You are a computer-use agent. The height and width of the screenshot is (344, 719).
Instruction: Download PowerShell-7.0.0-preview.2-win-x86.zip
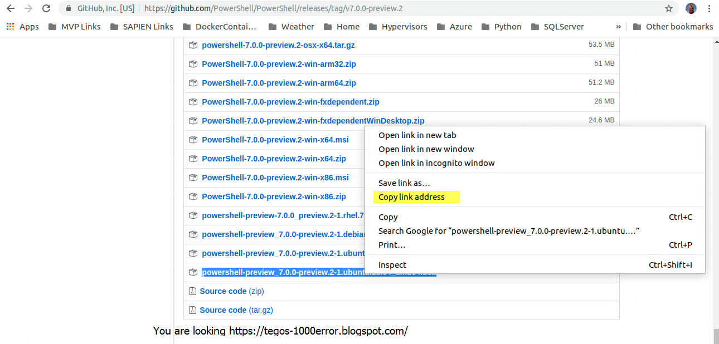coord(274,196)
